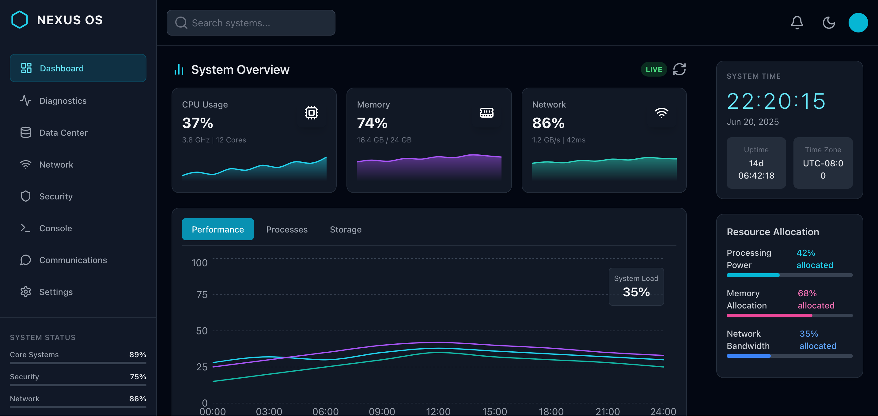Click the Resource Allocation heading
This screenshot has height=416, width=878.
point(773,232)
